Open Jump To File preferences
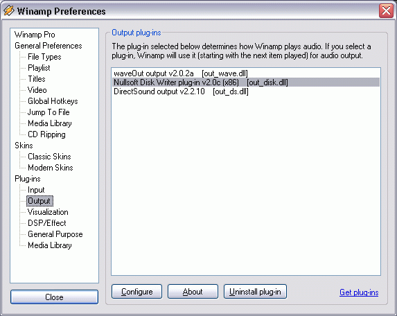Viewport: 397px width, 316px height. pos(48,112)
